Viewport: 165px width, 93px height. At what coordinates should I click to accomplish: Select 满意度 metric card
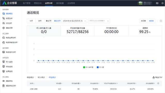click(x=145, y=31)
